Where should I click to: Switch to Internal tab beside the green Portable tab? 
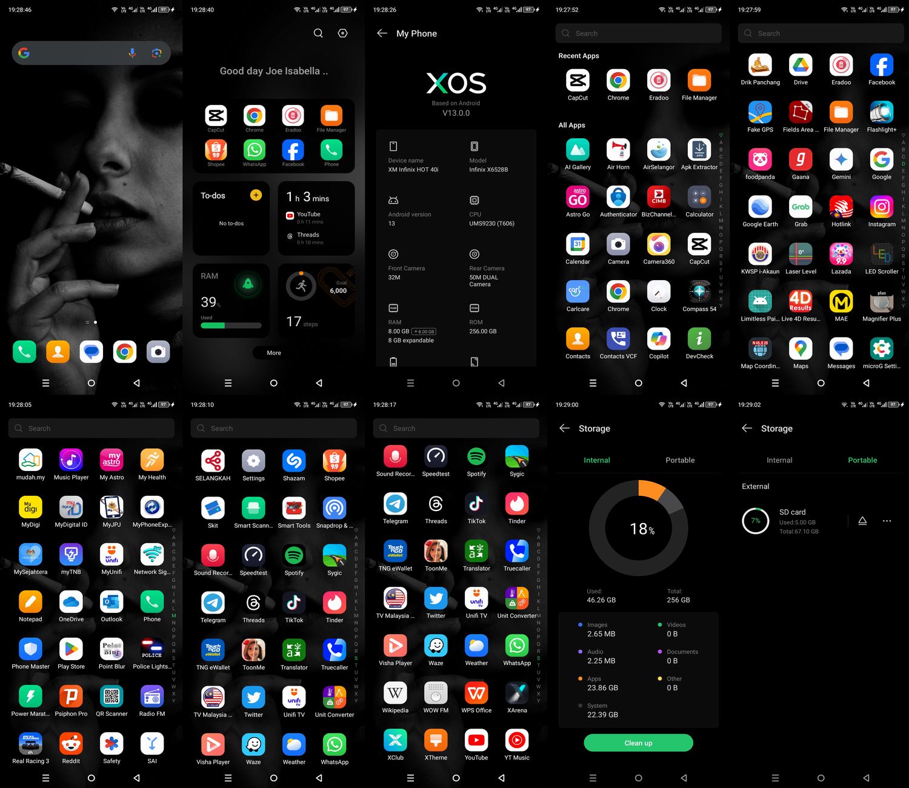coord(779,460)
